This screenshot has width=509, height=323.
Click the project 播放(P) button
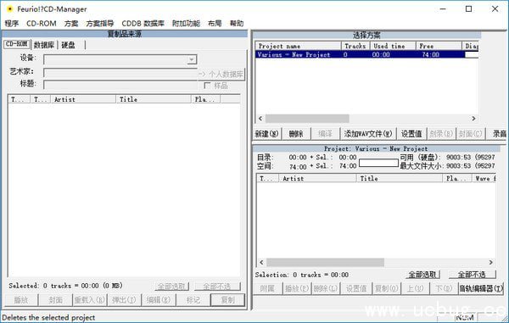coord(297,288)
